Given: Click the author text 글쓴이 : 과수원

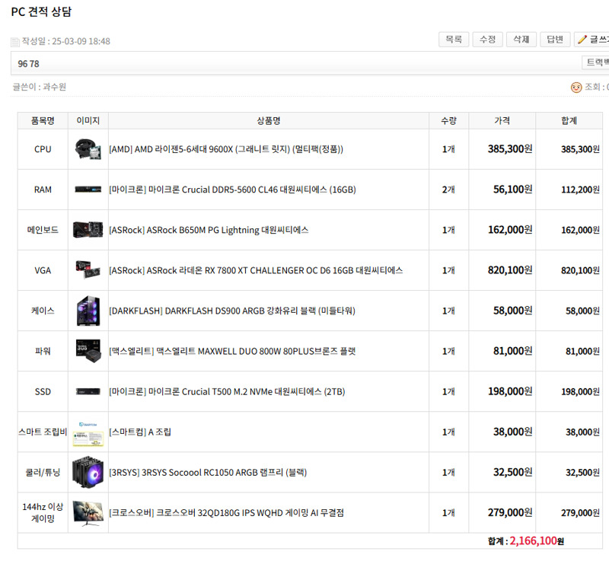Looking at the screenshot, I should (40, 87).
